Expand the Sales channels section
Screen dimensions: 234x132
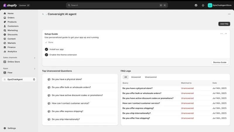35,58
